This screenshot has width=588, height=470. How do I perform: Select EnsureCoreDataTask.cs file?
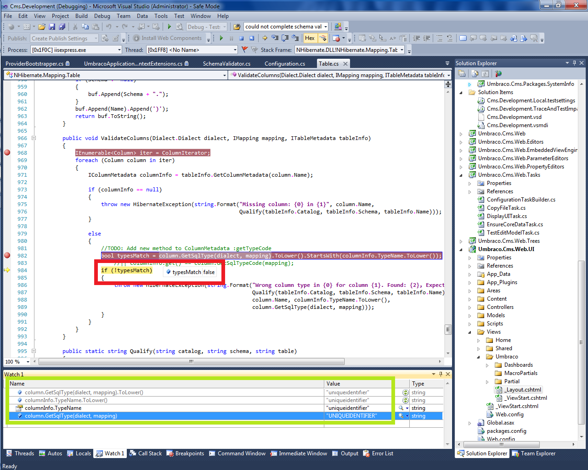pyautogui.click(x=515, y=224)
